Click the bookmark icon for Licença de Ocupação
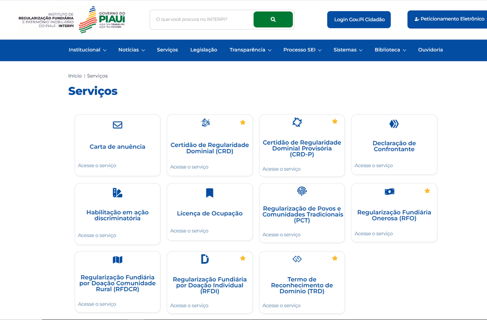The image size is (487, 320). (x=209, y=193)
